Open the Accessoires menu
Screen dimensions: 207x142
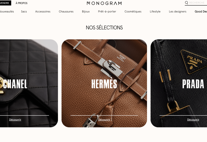[x=43, y=12]
